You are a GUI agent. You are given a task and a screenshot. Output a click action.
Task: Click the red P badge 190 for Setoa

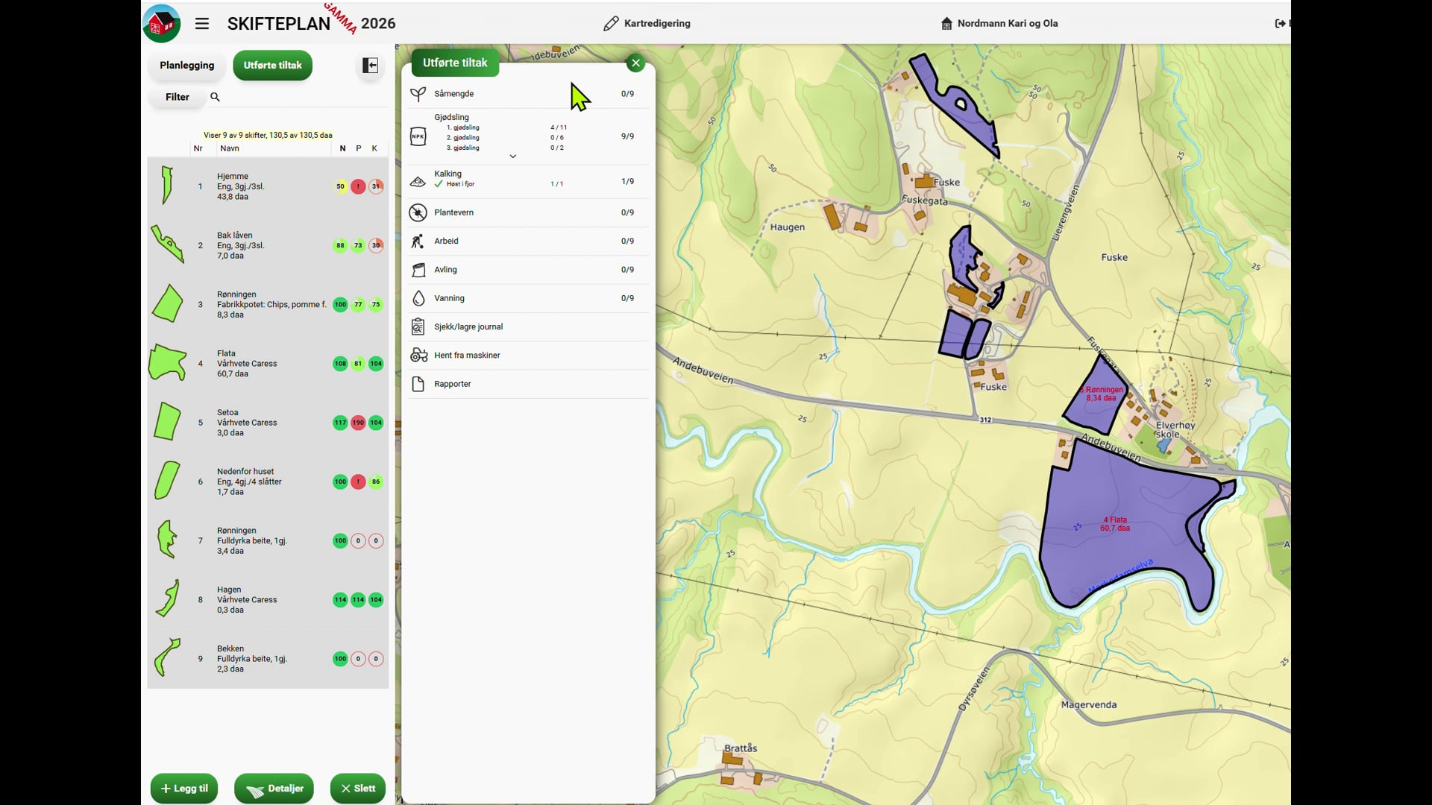(x=358, y=423)
